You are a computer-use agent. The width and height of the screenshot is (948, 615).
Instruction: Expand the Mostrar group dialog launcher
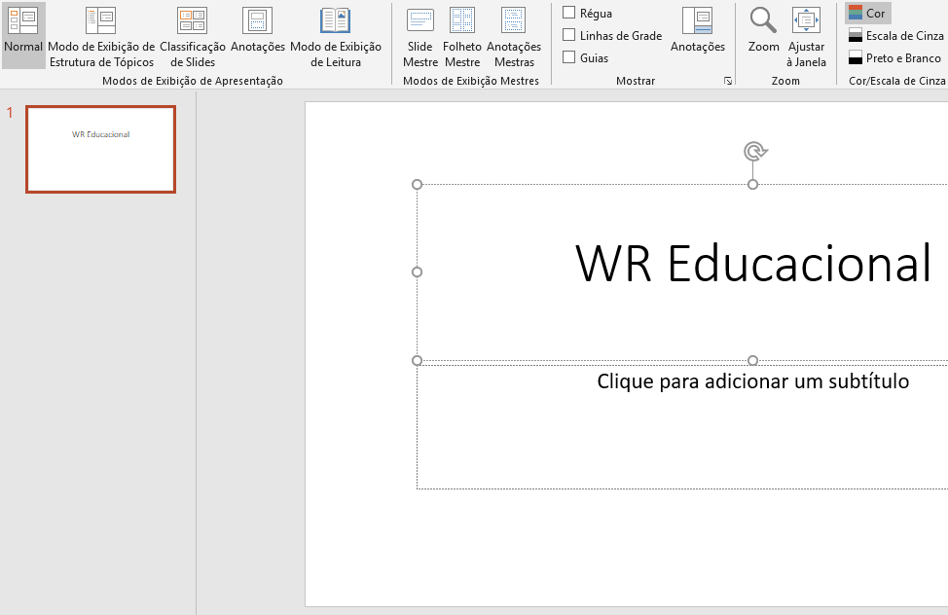click(727, 82)
